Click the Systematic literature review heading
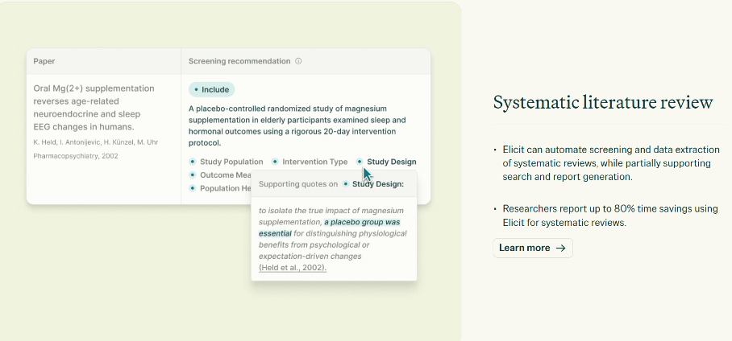 (x=603, y=102)
